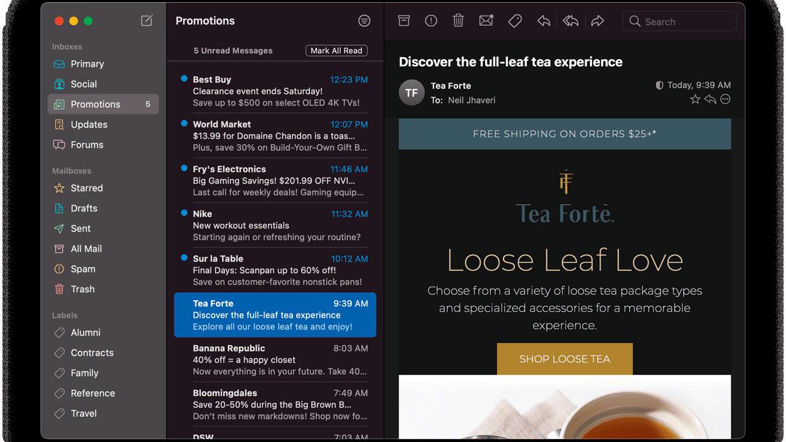
Task: Open the Primary inbox
Action: 103,64
